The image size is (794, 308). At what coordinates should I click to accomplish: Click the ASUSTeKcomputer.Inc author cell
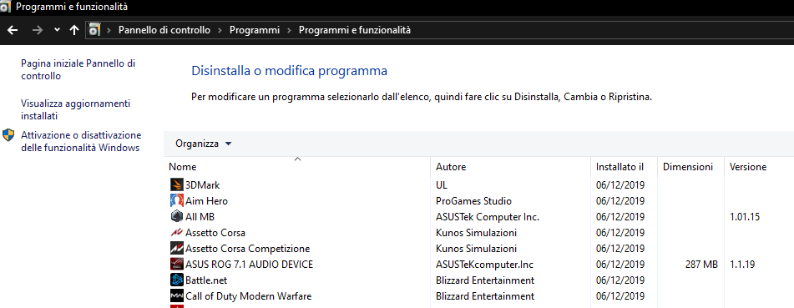(x=484, y=265)
